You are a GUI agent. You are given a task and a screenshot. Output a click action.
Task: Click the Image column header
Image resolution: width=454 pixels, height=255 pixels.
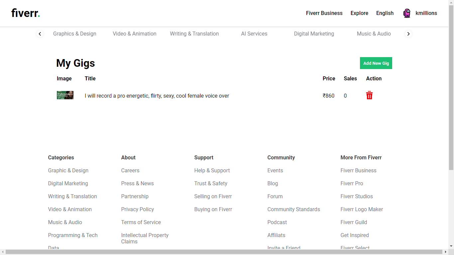click(64, 78)
